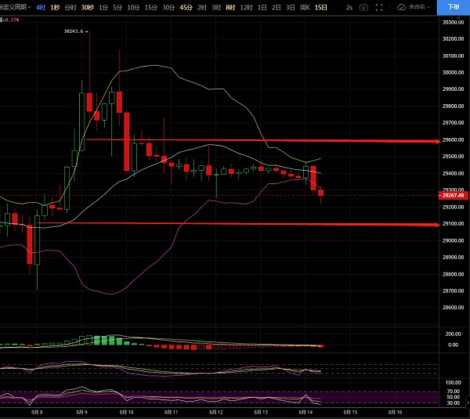Set the chart to 3日 timeframe
Screen dimensions: 470x419
click(x=290, y=8)
